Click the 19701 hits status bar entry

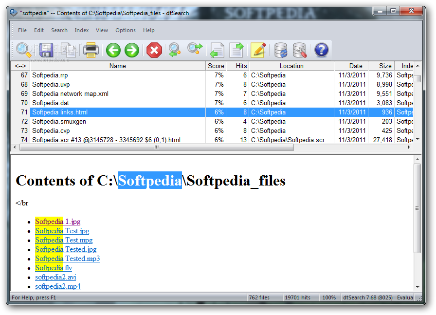click(x=297, y=297)
